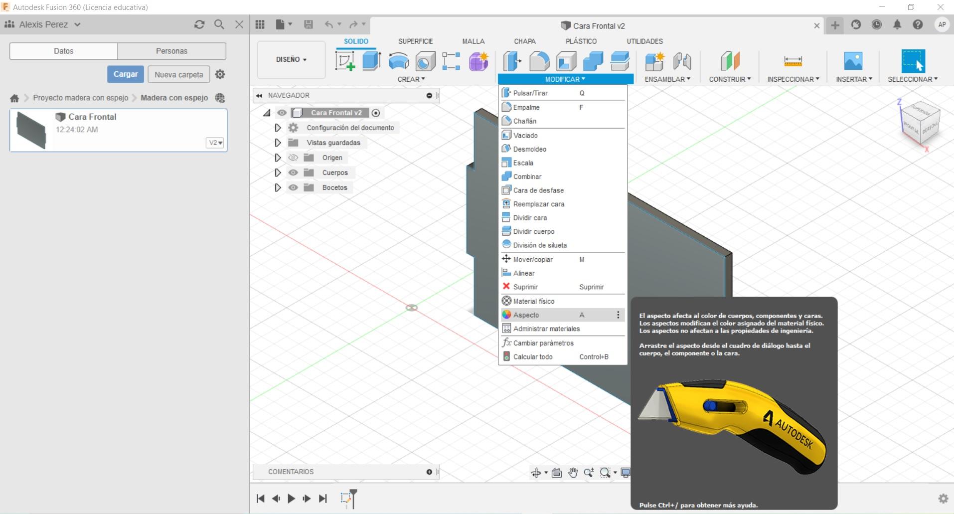This screenshot has width=954, height=514.
Task: Open Proyecto madera con espejo breadcrumb
Action: point(81,98)
